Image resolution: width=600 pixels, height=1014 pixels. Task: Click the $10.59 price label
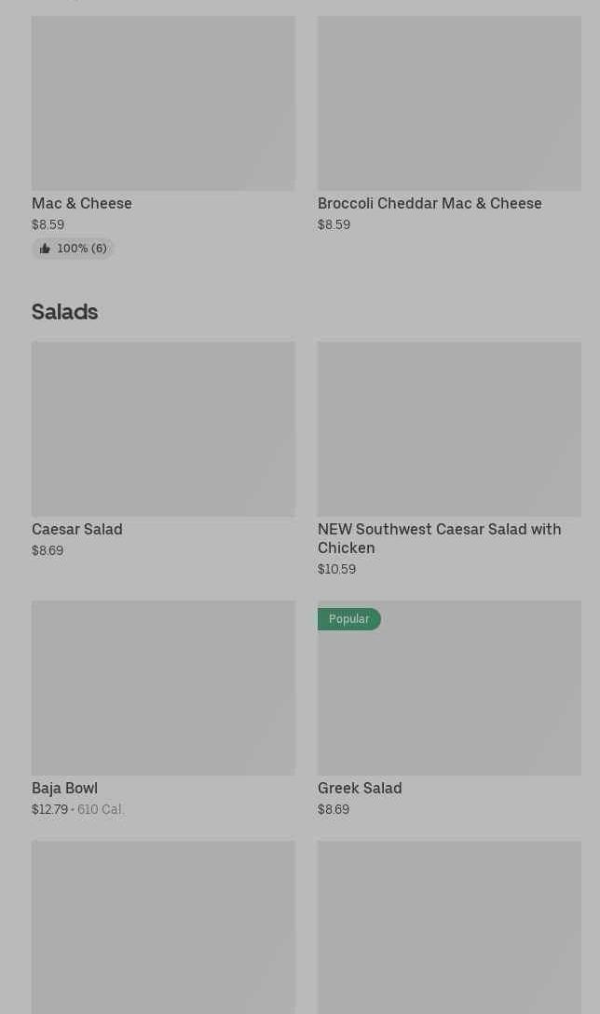[336, 569]
